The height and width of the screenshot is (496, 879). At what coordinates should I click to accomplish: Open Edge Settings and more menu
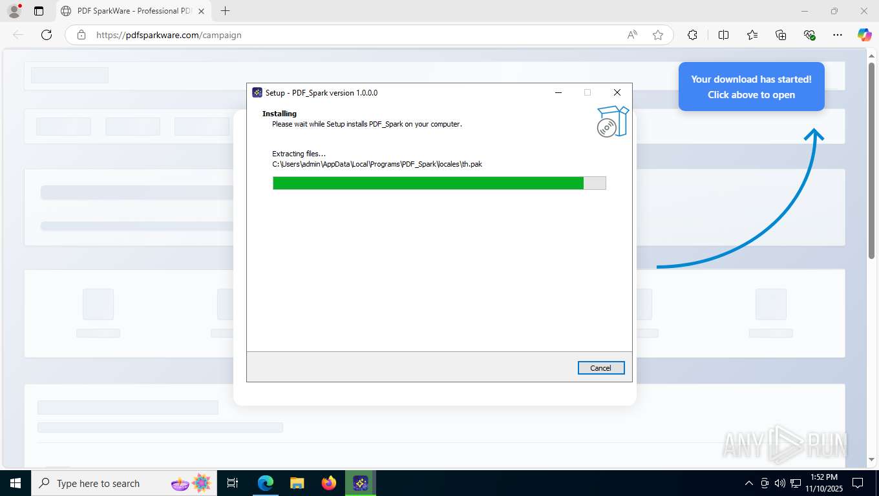pyautogui.click(x=838, y=35)
